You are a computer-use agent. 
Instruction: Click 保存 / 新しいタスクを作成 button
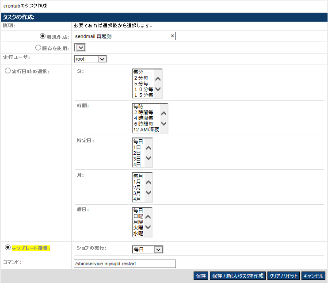pos(237,276)
